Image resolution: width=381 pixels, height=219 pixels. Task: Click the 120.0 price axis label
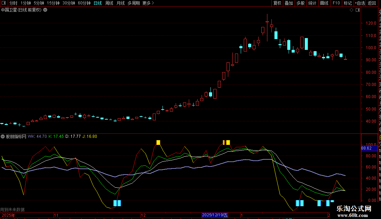371,23
